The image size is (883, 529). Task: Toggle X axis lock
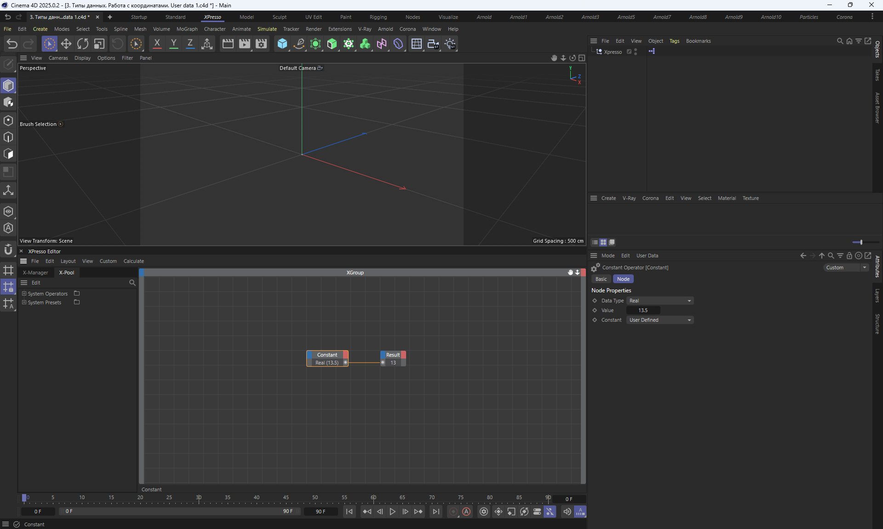pos(157,44)
